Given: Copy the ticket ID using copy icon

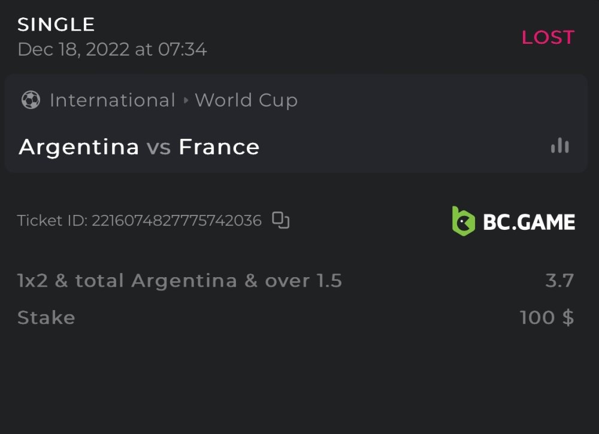Looking at the screenshot, I should (x=281, y=220).
